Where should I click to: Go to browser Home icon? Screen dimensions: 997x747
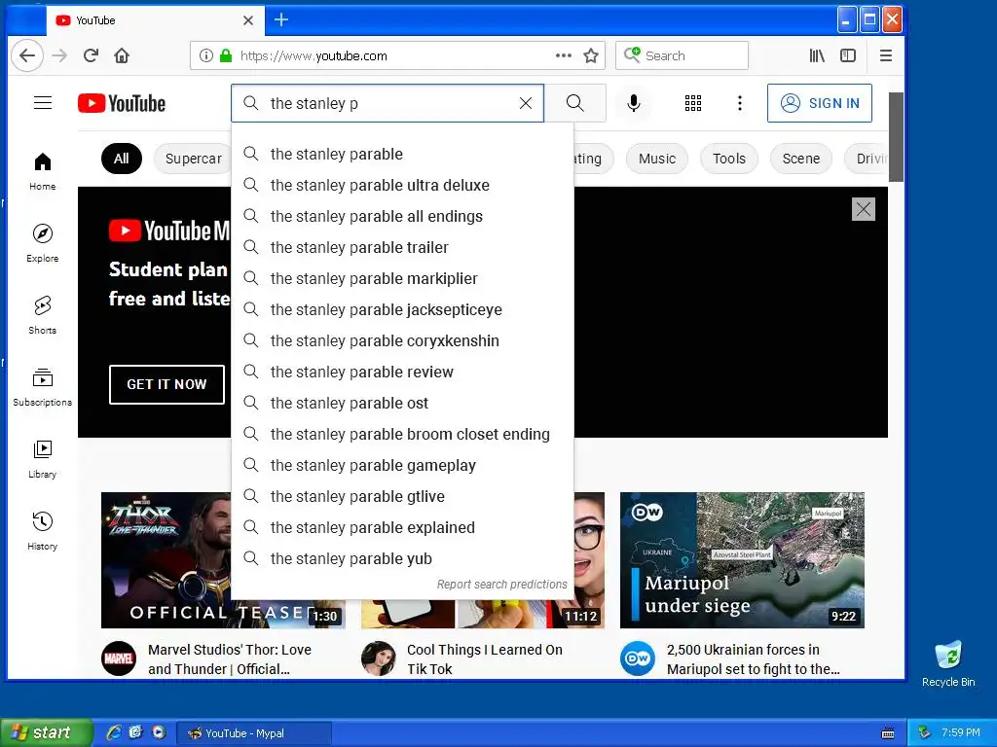pos(122,55)
